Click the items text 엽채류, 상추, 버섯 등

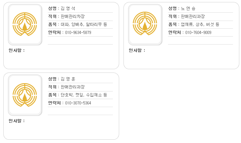(x=200, y=24)
